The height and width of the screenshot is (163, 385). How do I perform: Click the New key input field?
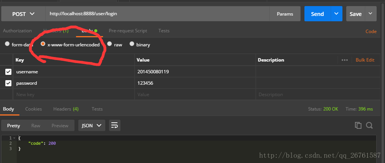pos(74,95)
